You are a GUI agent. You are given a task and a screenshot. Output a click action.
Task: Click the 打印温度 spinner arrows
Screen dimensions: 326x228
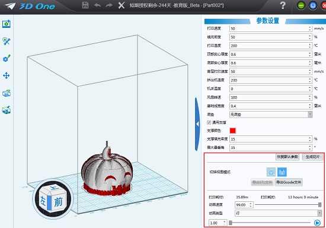click(310, 46)
